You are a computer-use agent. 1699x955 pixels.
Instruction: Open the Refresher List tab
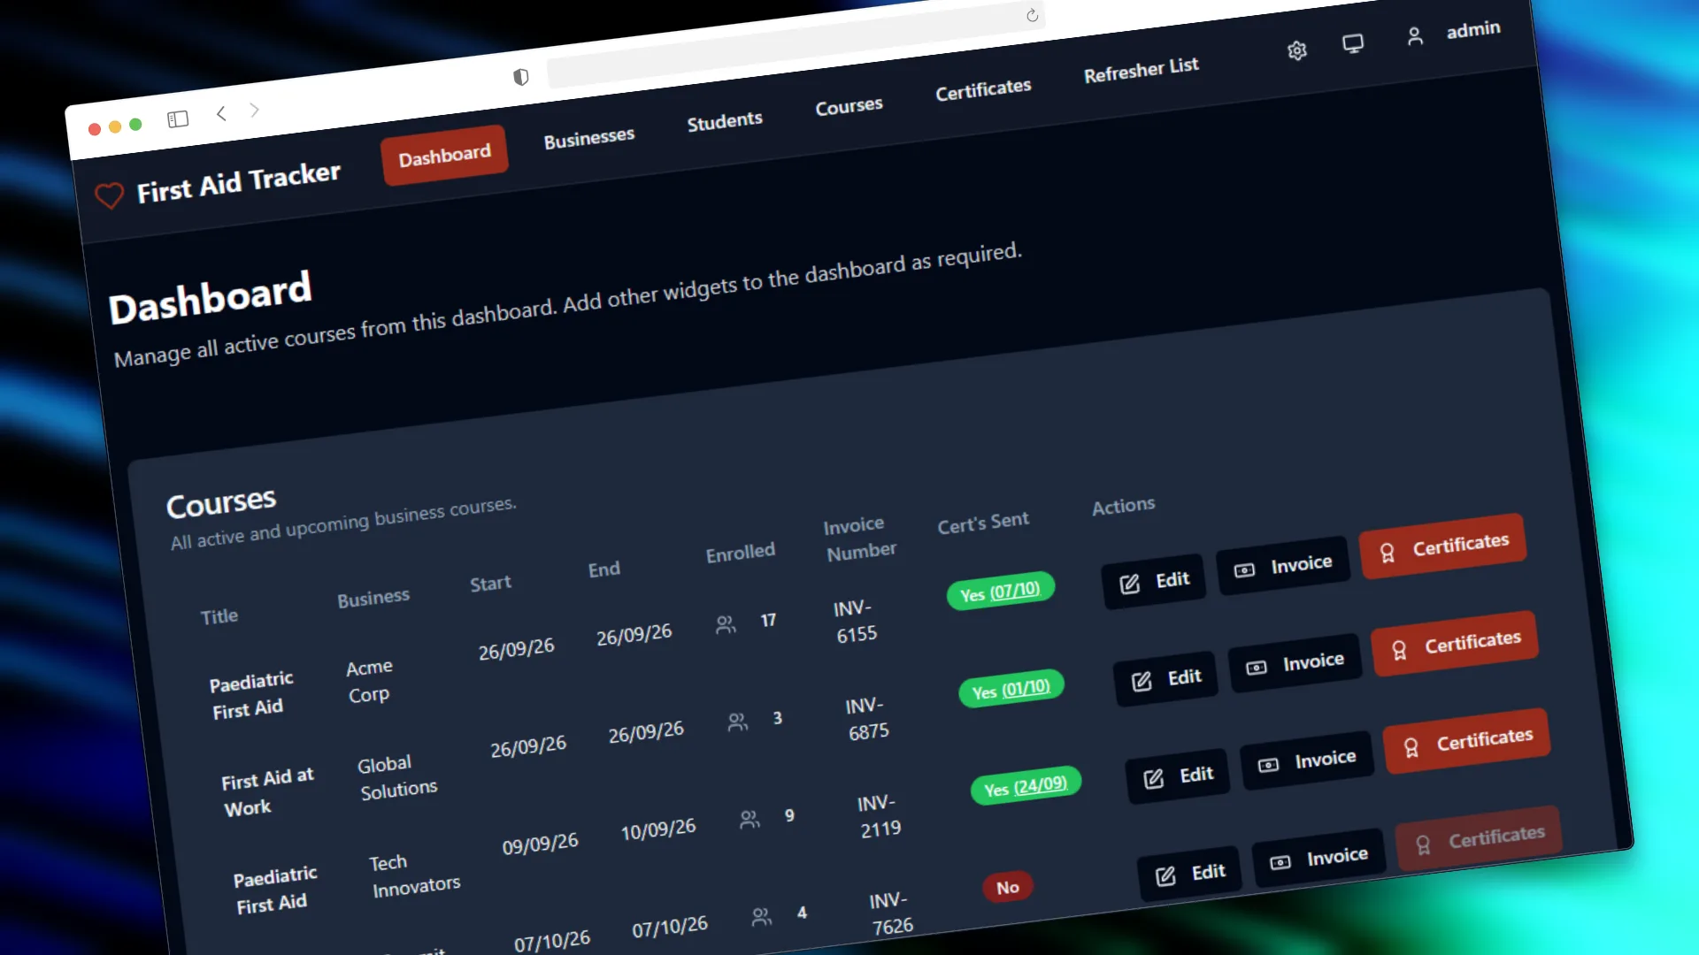tap(1142, 70)
